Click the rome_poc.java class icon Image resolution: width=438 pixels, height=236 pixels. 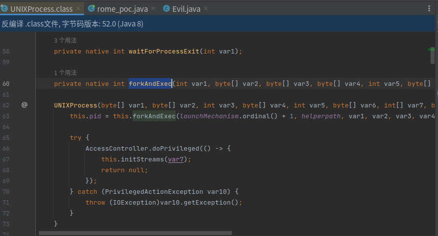click(91, 9)
